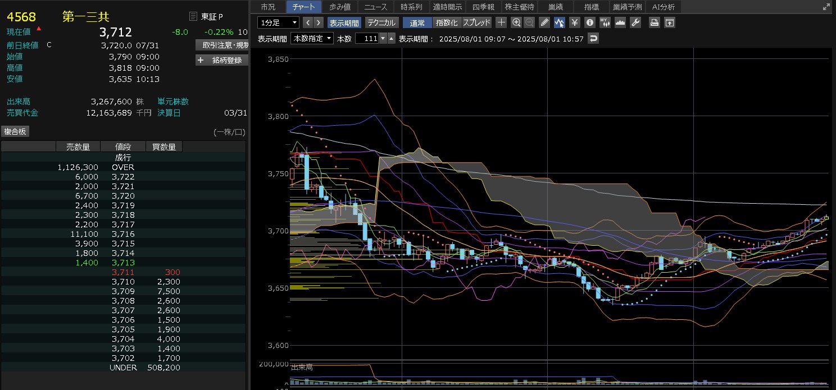The image size is (836, 390).
Task: Reset the display period with return arrow
Action: coord(594,38)
